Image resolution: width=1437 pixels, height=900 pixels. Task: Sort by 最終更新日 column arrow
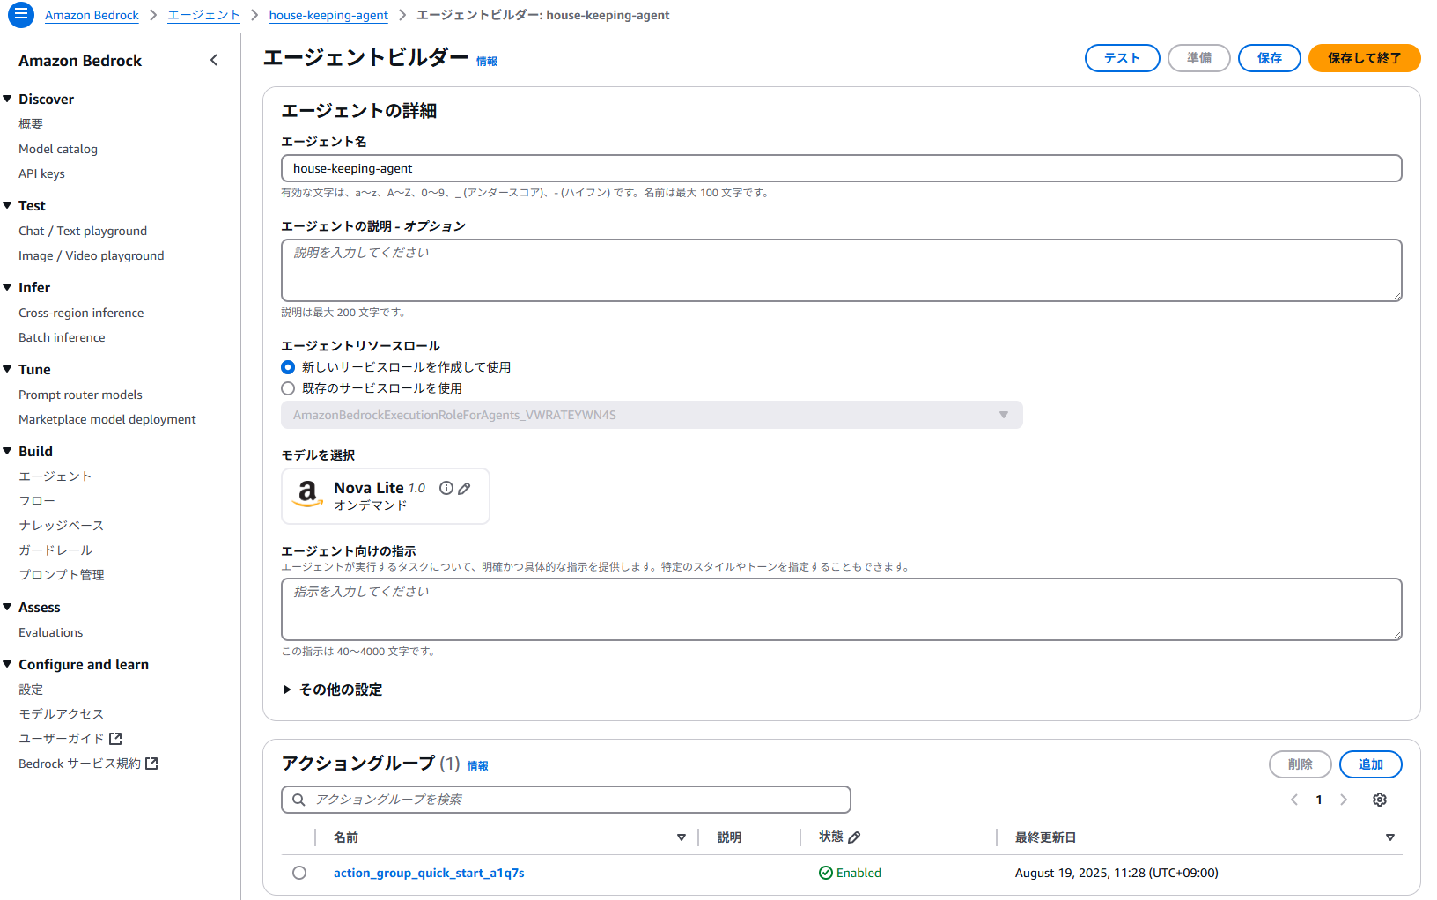coord(1389,837)
